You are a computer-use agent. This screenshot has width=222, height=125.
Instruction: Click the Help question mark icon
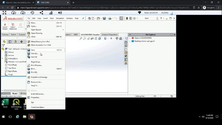161,18
